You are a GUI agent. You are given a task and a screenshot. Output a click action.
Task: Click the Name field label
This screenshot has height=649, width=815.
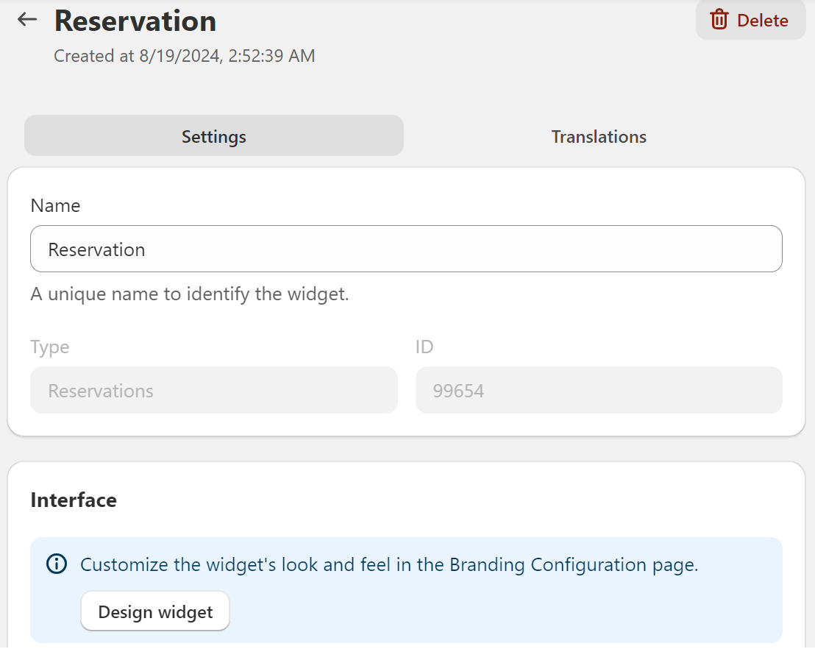[x=56, y=205]
